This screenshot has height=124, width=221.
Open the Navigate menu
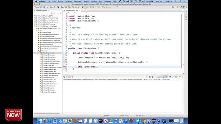pos(78,1)
